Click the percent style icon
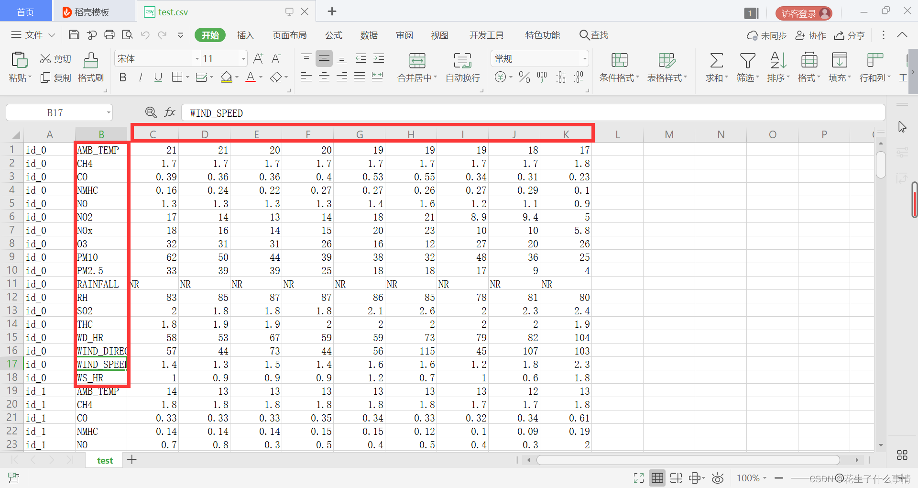918x488 pixels. pos(525,77)
